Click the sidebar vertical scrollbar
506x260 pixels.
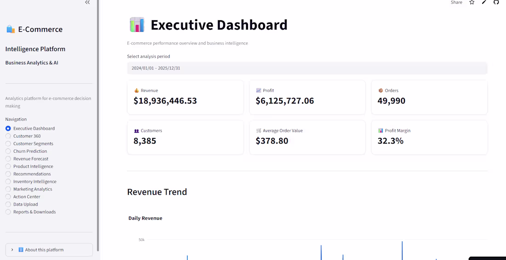click(x=98, y=126)
